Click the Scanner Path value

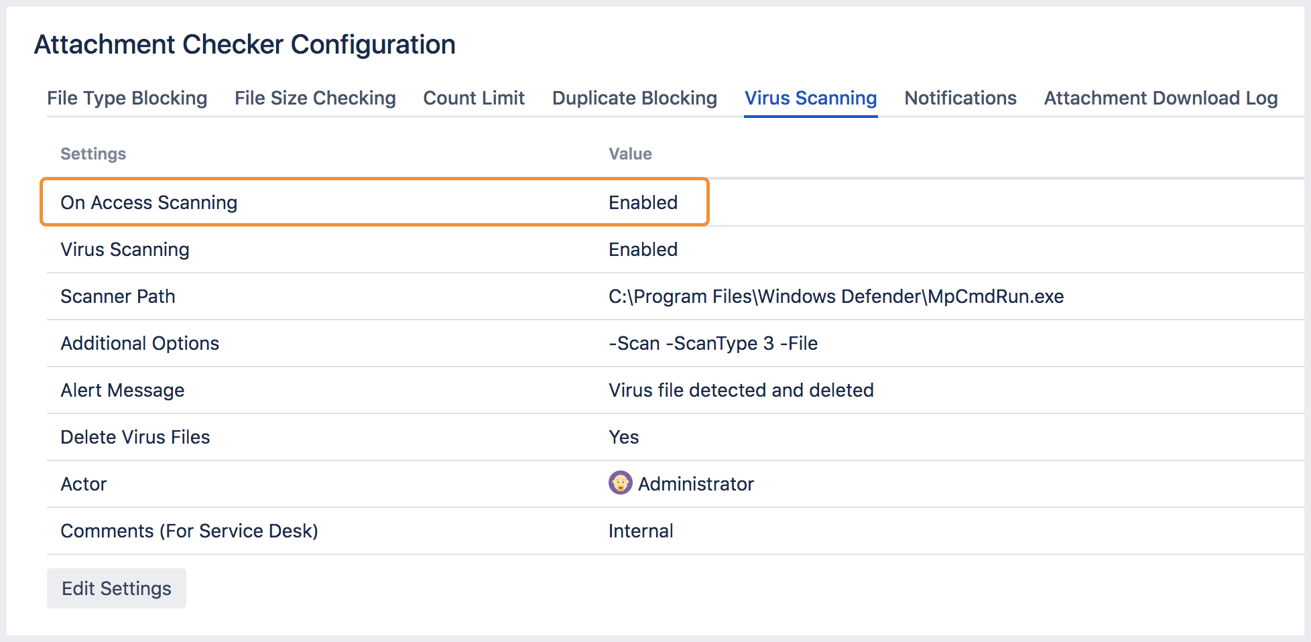click(x=835, y=296)
